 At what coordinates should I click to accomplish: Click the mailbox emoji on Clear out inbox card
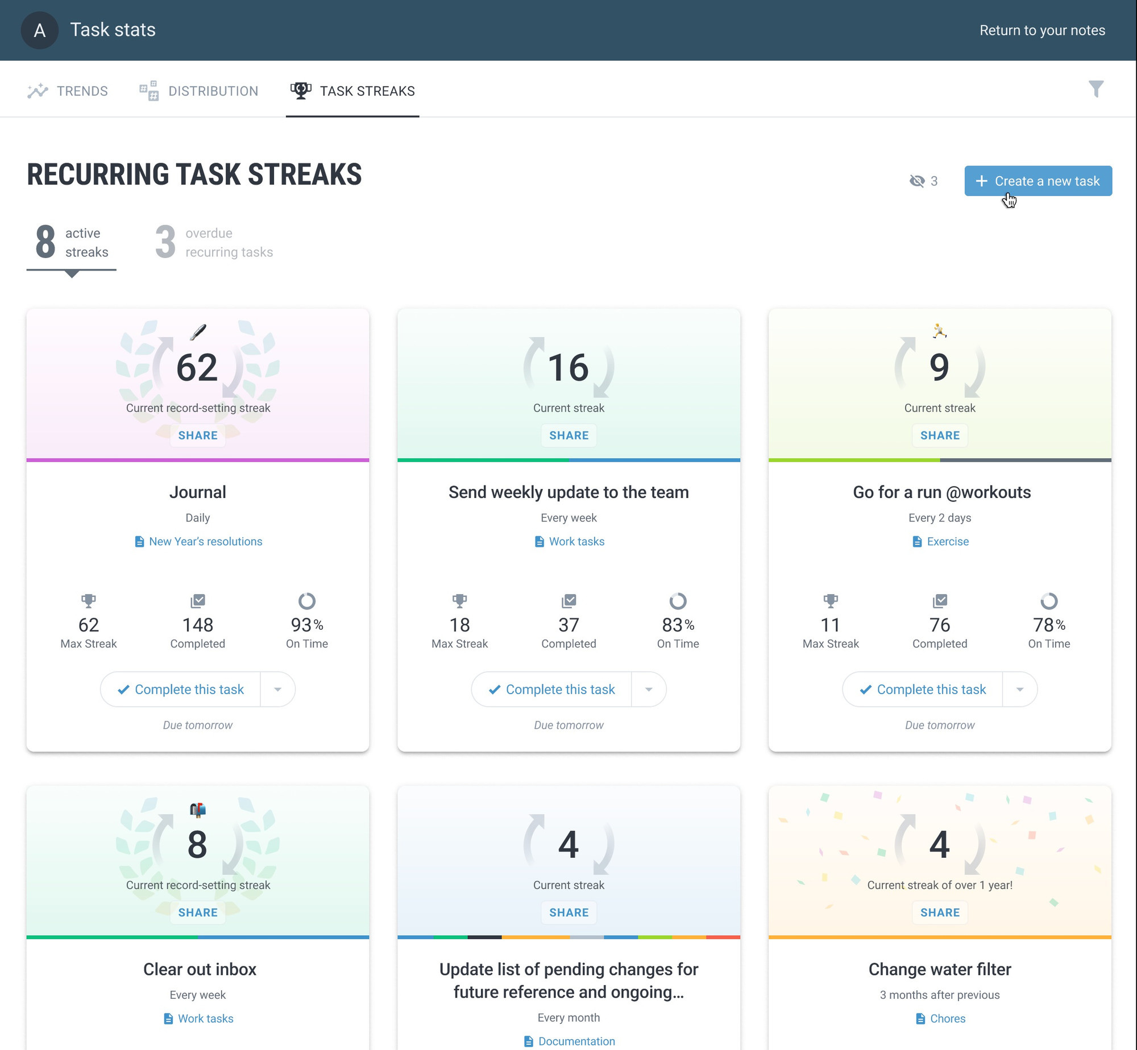tap(198, 810)
